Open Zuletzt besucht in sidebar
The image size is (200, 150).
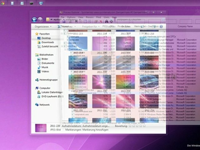(x=50, y=46)
